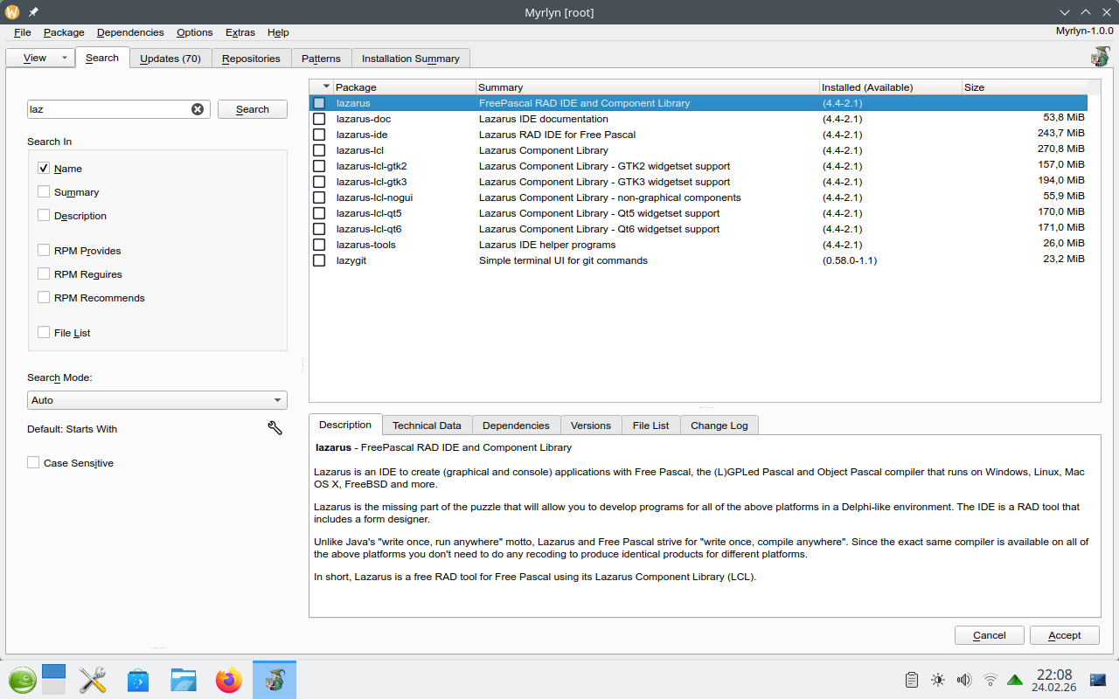The width and height of the screenshot is (1119, 699).
Task: Clear the search field text
Action: 198,109
